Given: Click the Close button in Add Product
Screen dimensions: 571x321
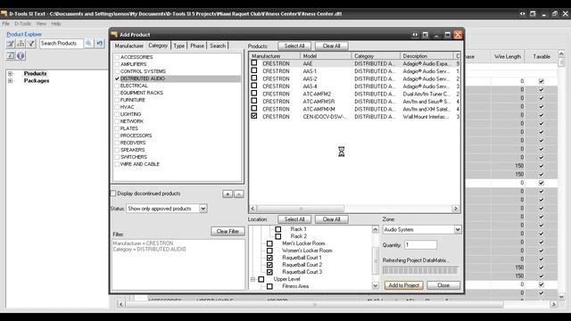Looking at the screenshot, I should click(x=443, y=285).
